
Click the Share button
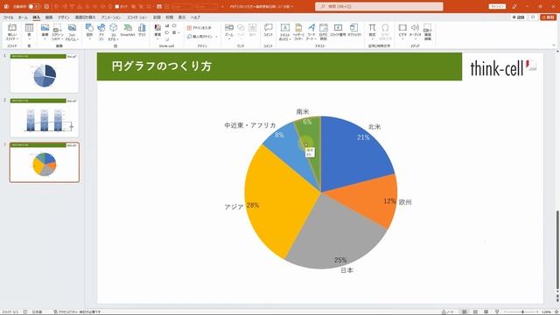pos(549,17)
